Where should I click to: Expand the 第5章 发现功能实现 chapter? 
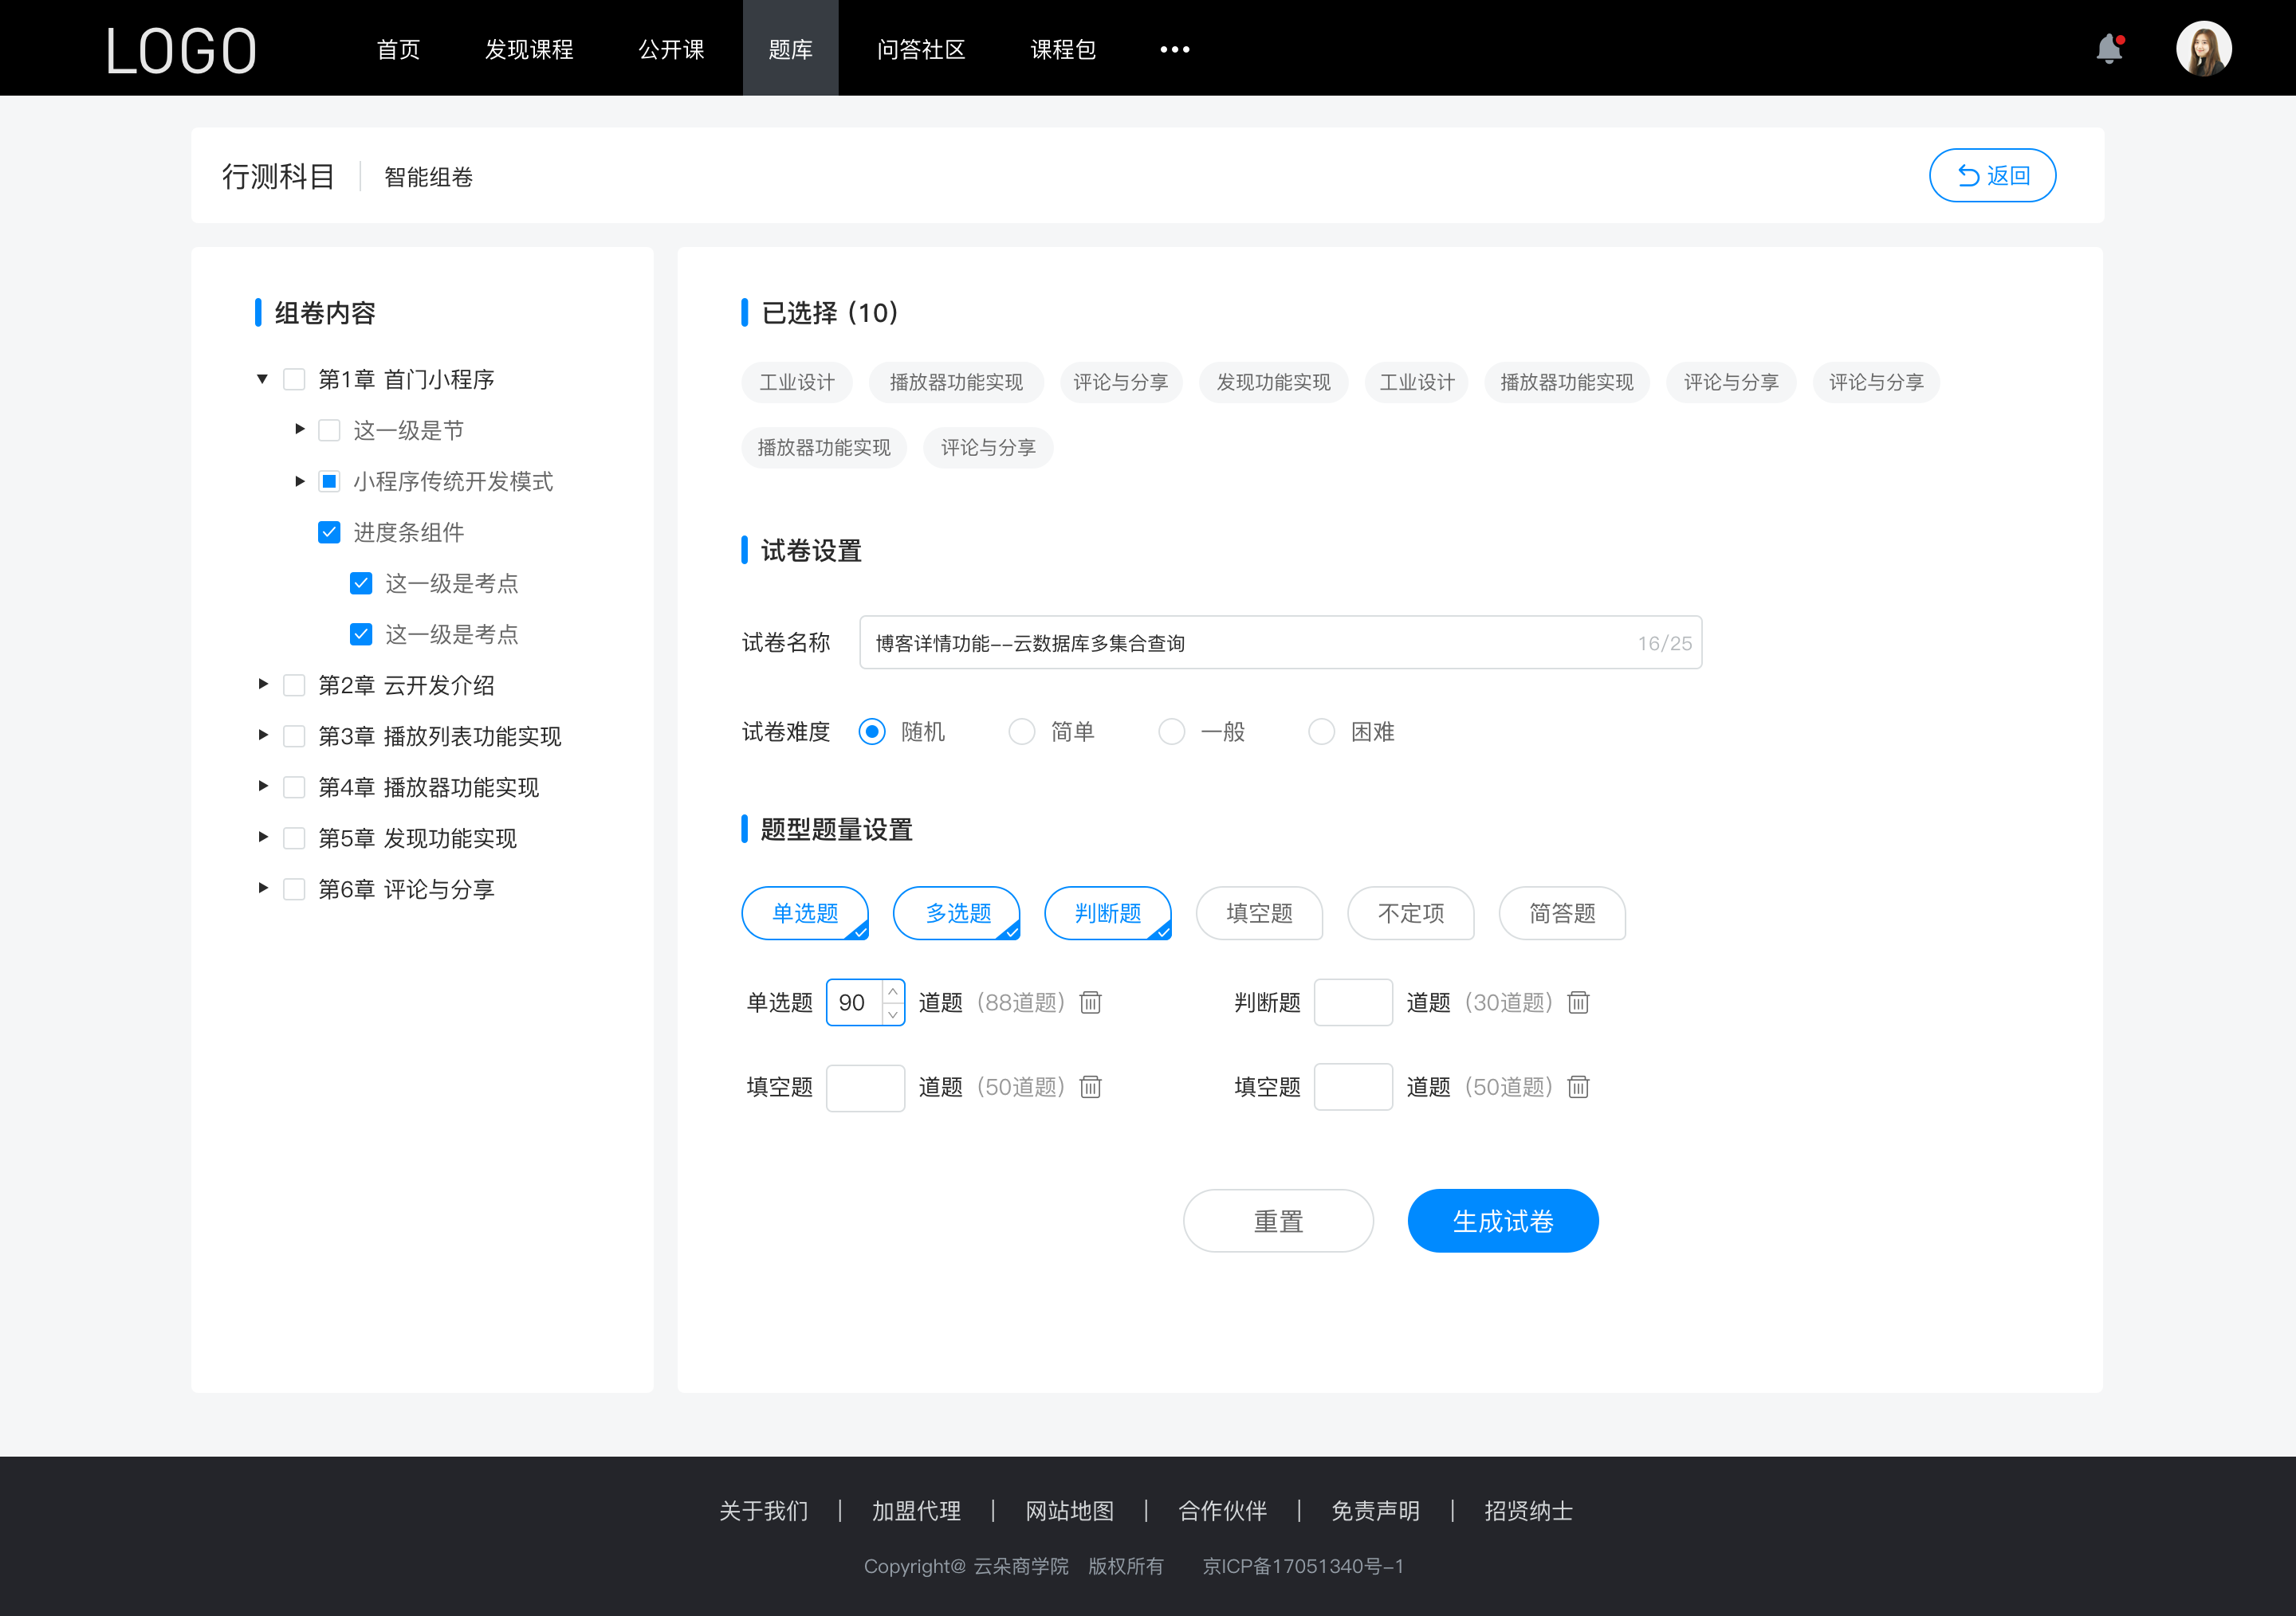[x=261, y=837]
